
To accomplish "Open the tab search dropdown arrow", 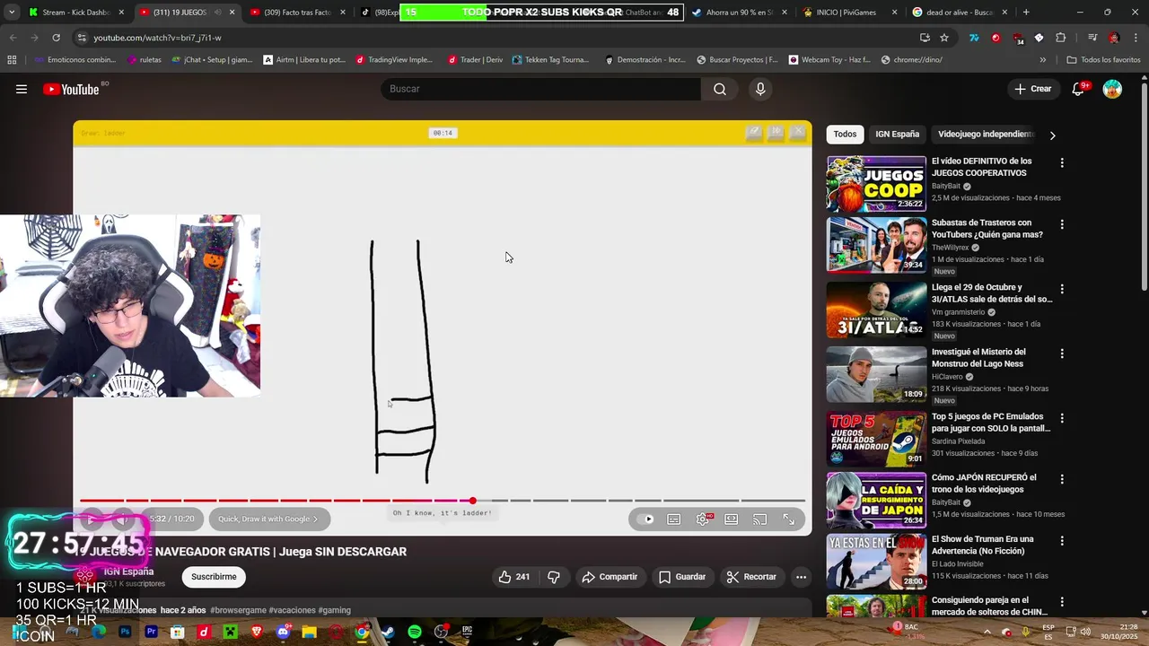I will (x=12, y=13).
